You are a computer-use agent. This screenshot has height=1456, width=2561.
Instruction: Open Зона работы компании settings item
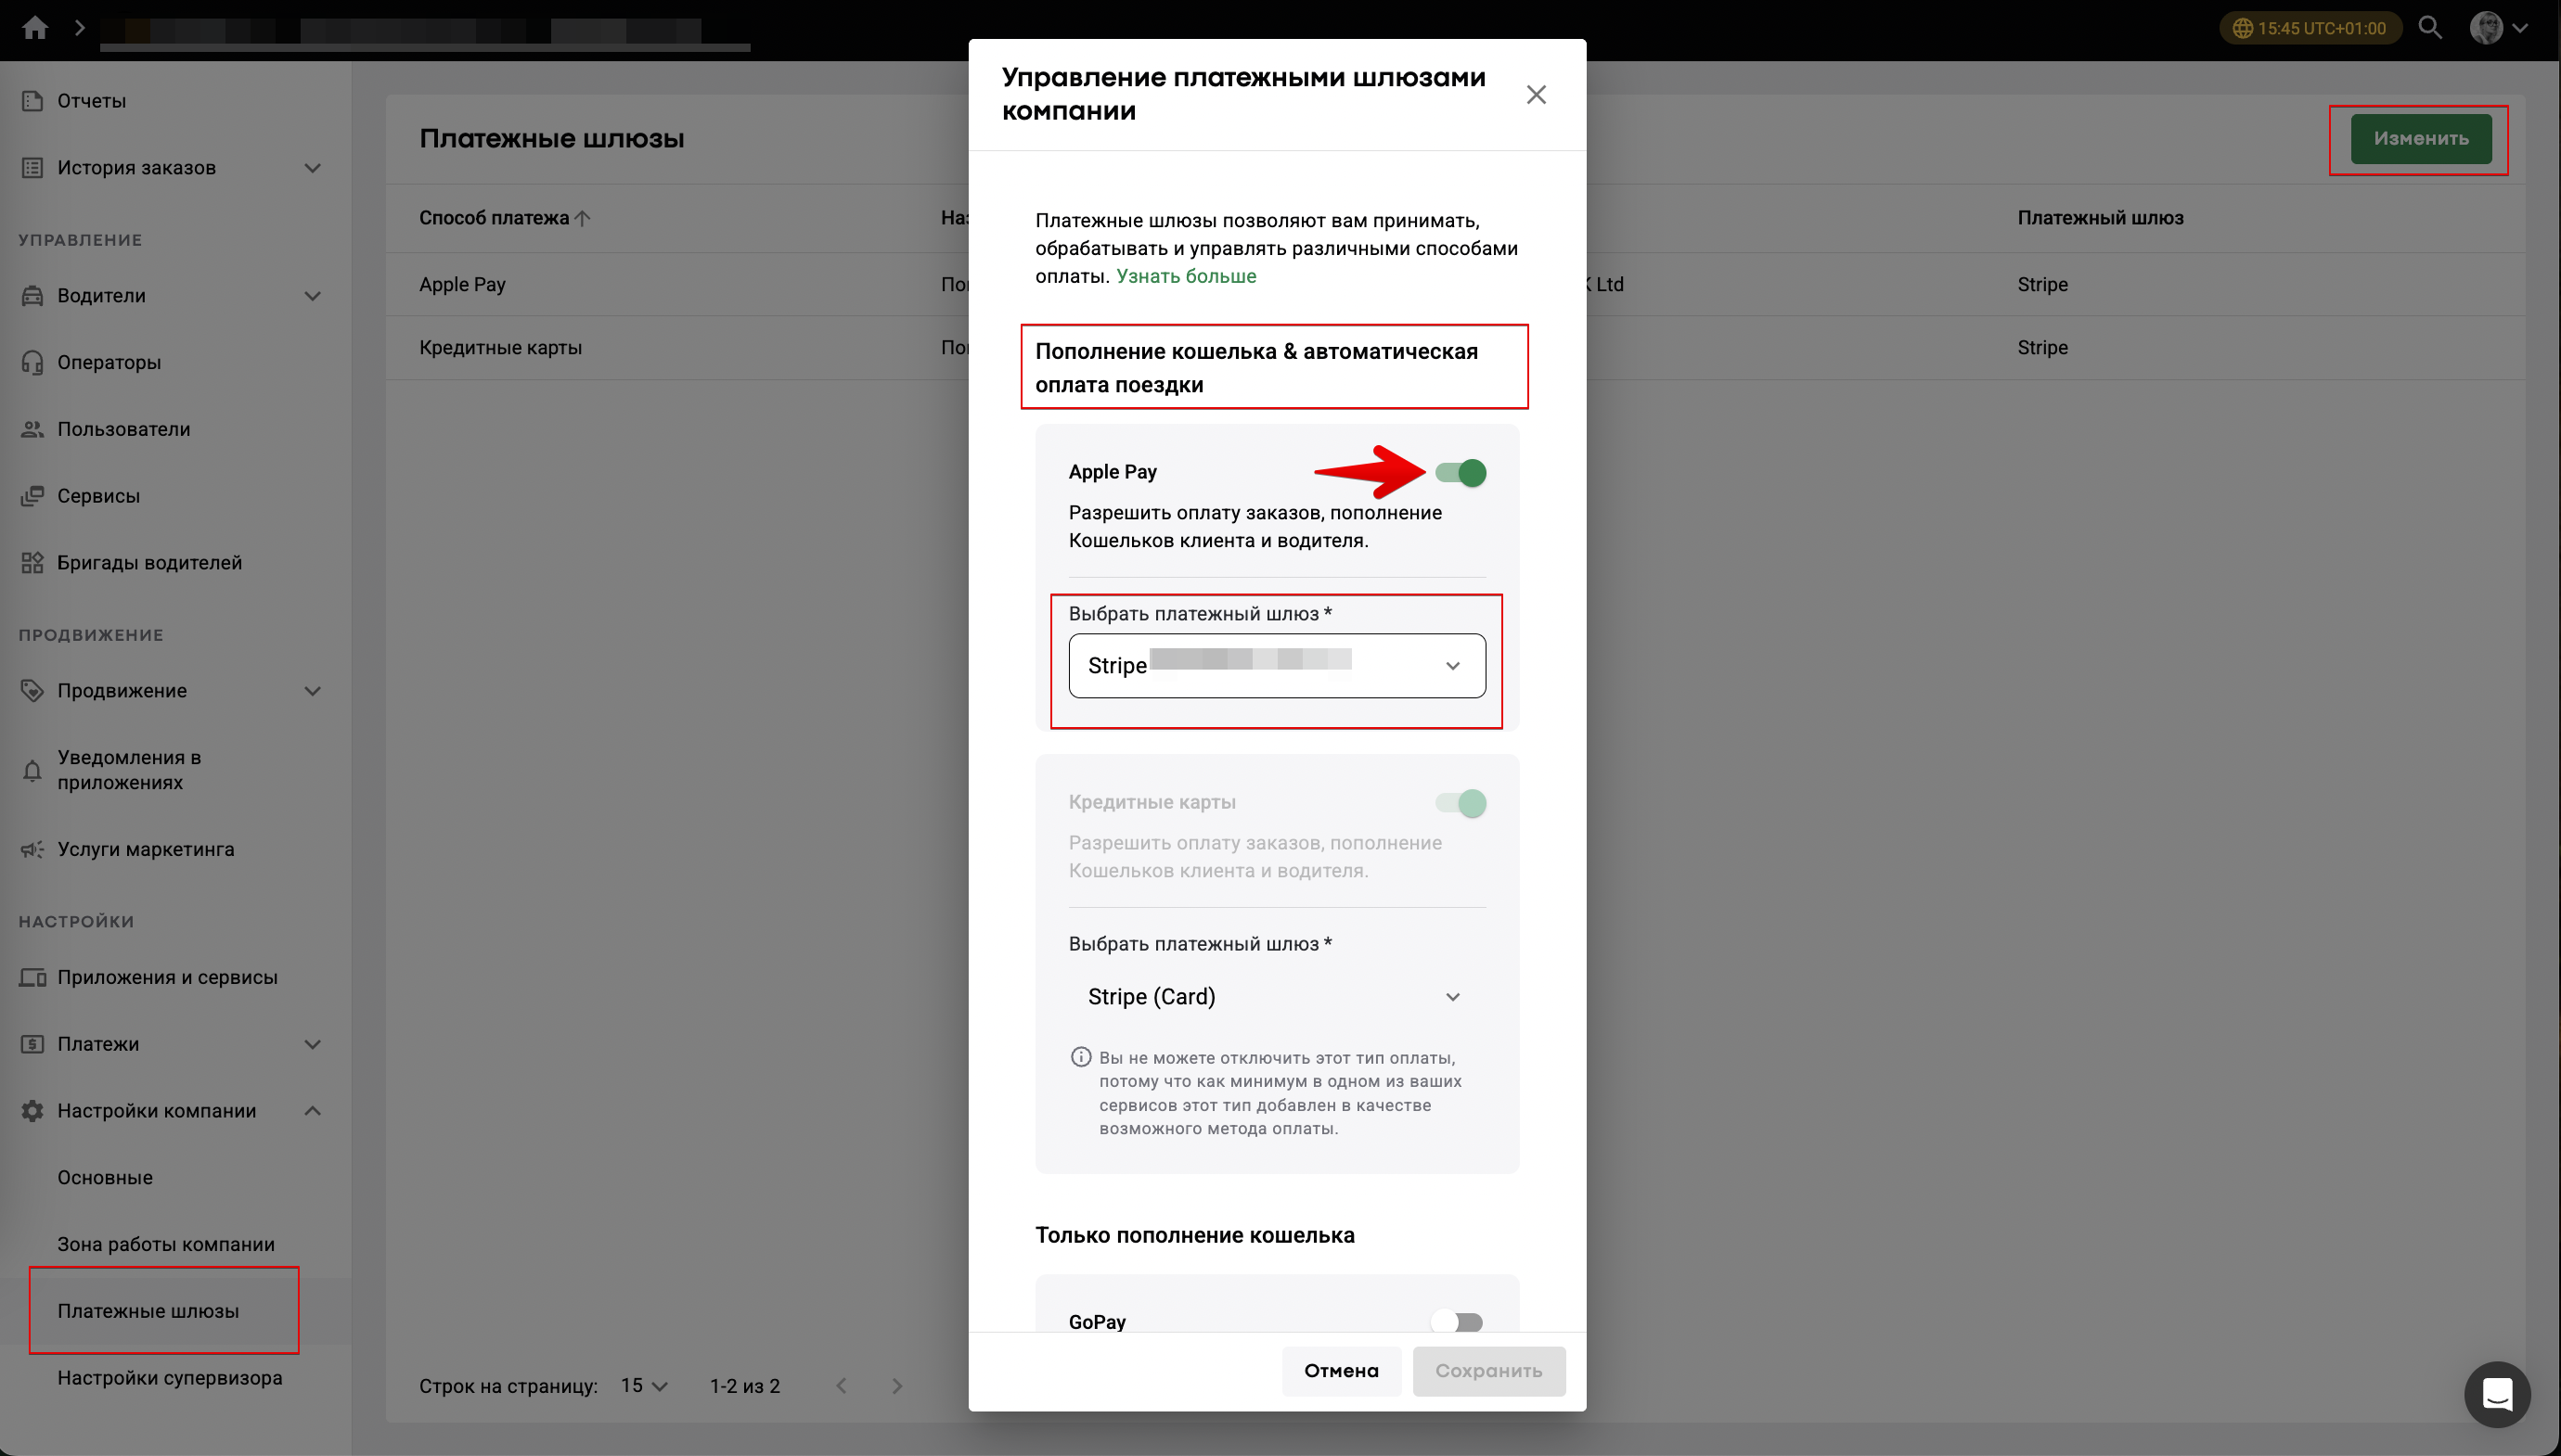tap(166, 1244)
